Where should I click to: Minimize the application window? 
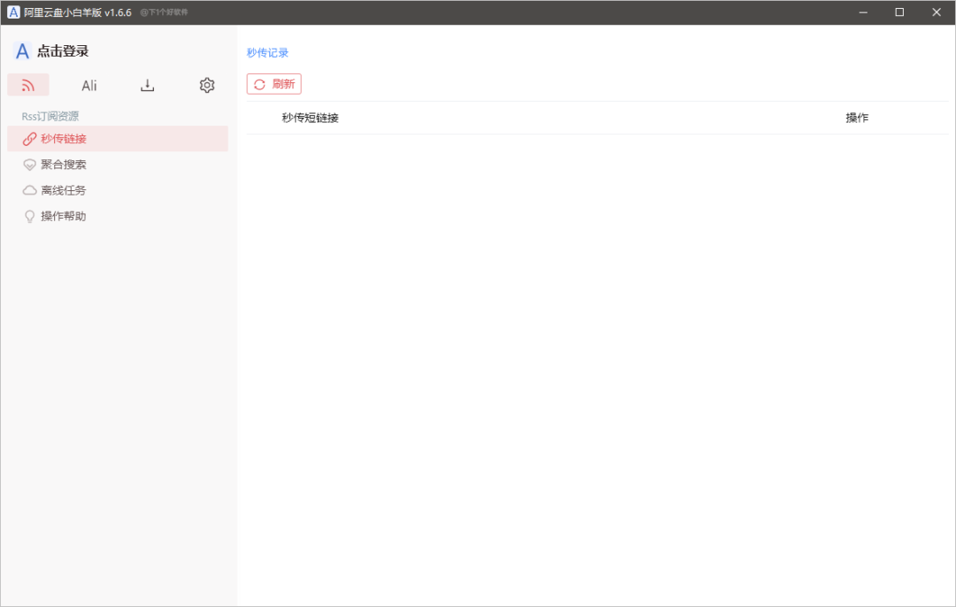(863, 12)
